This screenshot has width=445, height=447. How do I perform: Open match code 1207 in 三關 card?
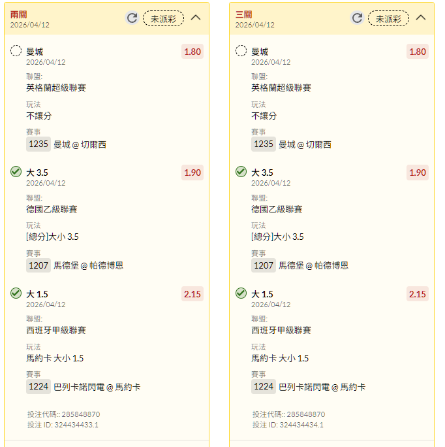pos(264,265)
